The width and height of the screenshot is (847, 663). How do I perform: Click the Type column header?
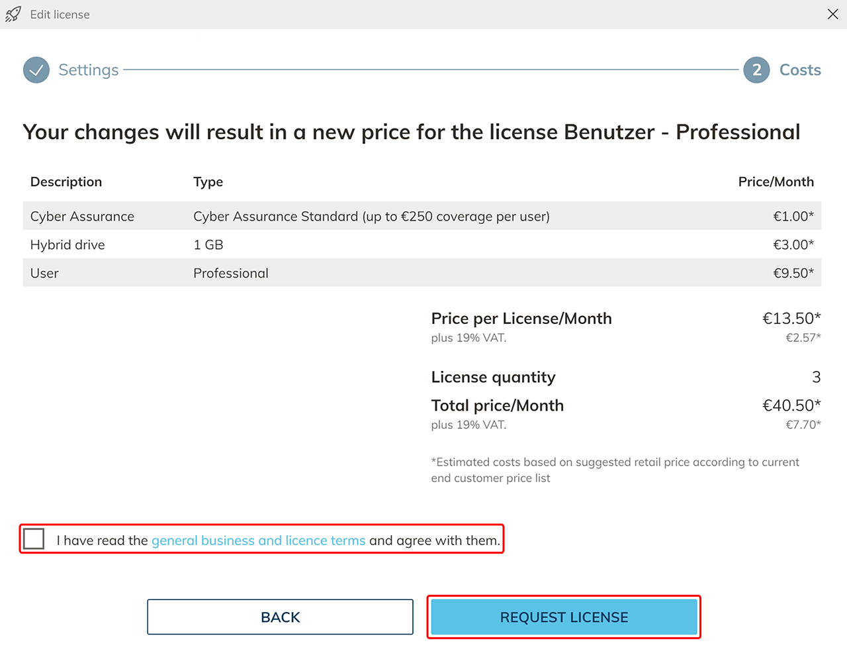(x=208, y=182)
